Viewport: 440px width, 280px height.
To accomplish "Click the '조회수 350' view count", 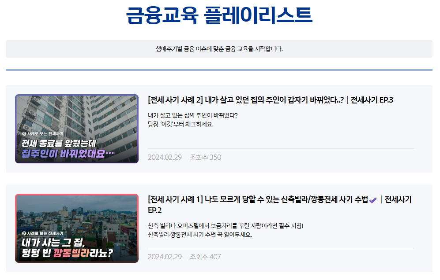I will tap(205, 157).
